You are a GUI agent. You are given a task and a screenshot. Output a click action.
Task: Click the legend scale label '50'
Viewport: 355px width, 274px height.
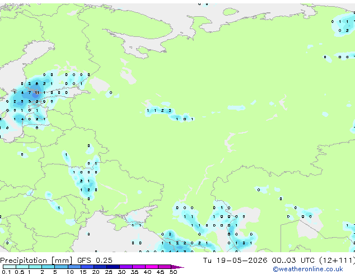tap(173, 272)
